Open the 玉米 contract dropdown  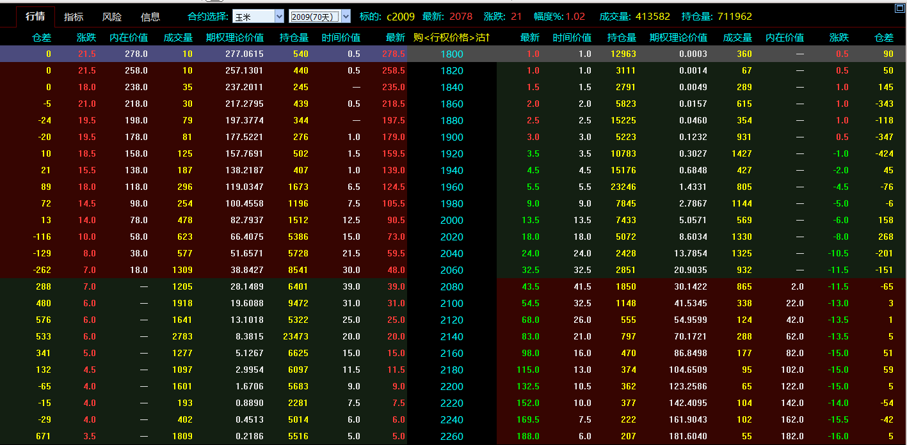[x=258, y=17]
